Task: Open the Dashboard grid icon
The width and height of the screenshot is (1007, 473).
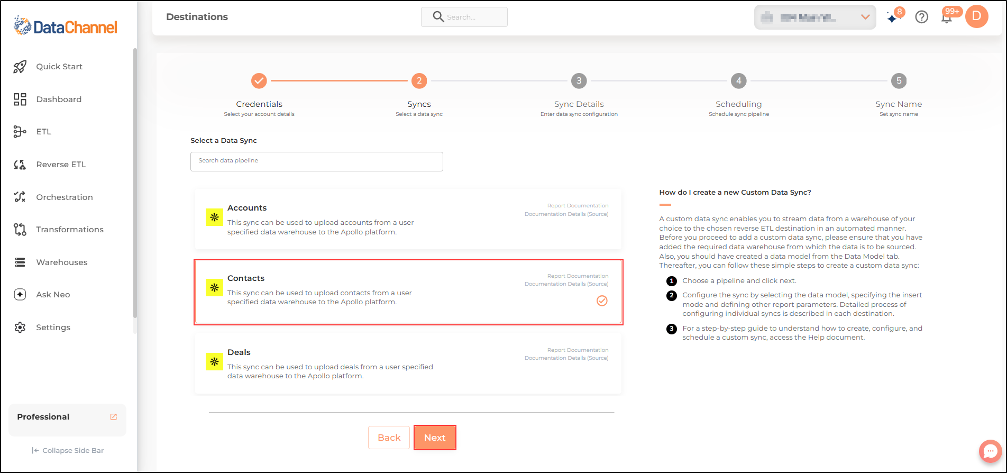Action: pyautogui.click(x=20, y=99)
